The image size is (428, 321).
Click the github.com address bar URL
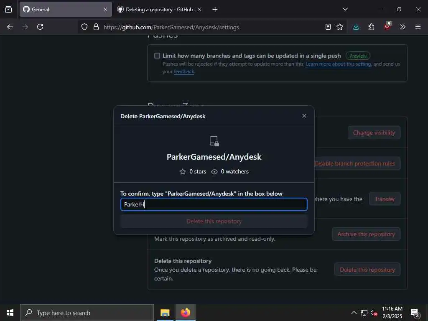[171, 27]
